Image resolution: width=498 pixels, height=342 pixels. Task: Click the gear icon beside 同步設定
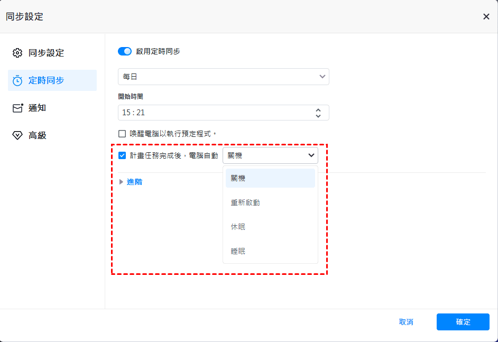17,53
